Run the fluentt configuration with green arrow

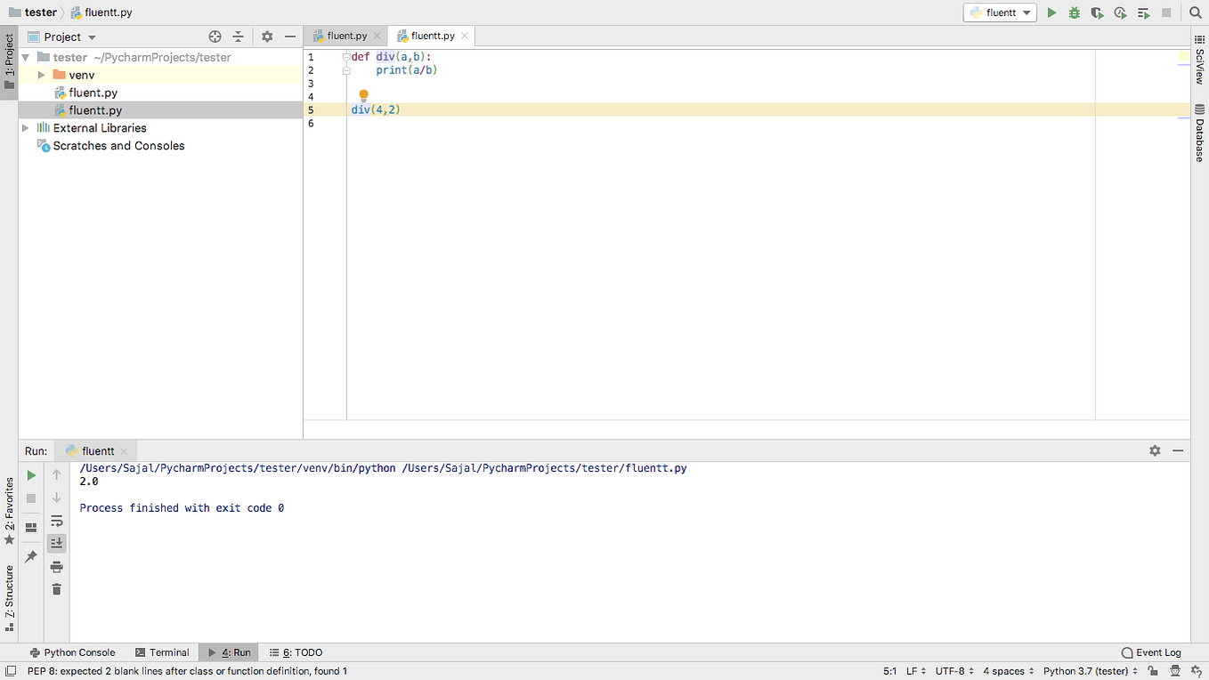click(x=1051, y=12)
